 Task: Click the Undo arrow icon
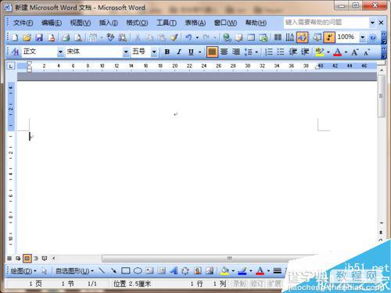coord(188,38)
